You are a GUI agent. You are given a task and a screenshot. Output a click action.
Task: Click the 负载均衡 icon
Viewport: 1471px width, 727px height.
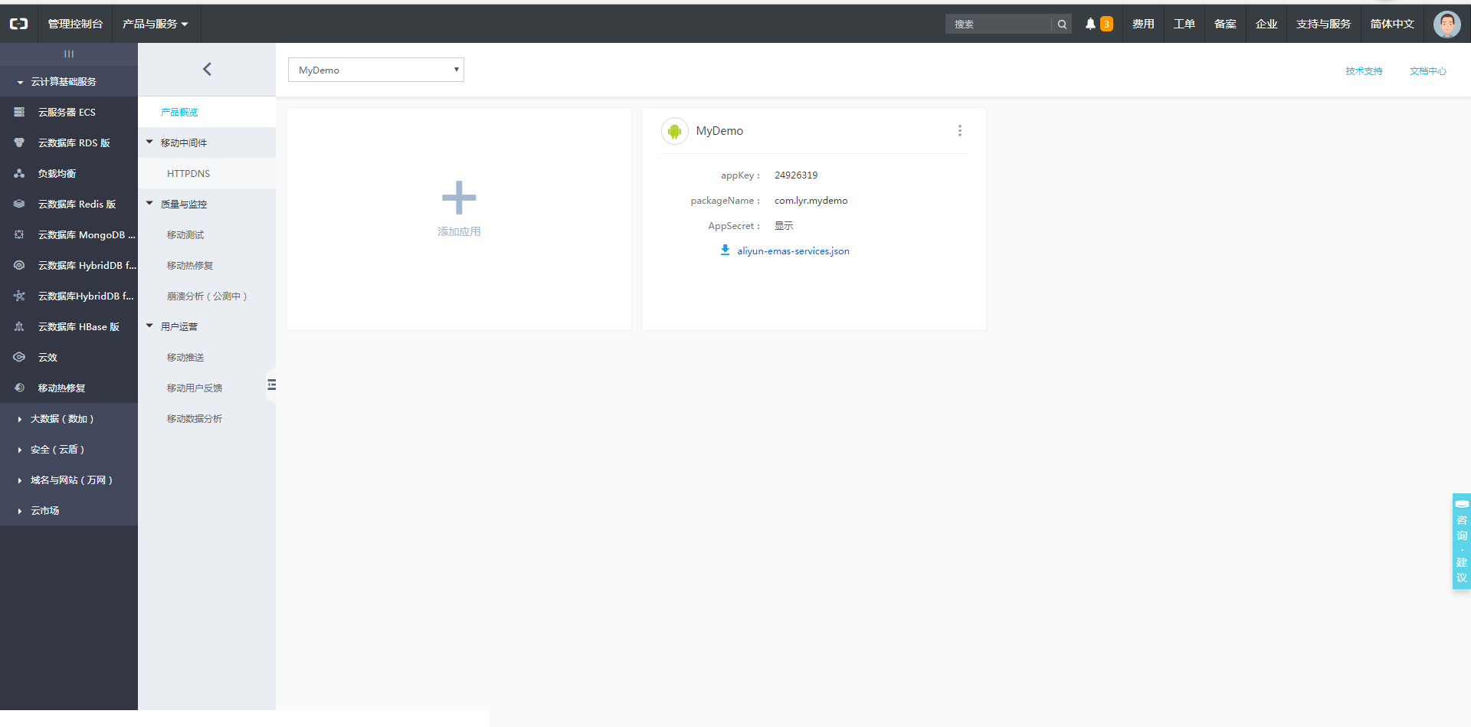pyautogui.click(x=19, y=173)
